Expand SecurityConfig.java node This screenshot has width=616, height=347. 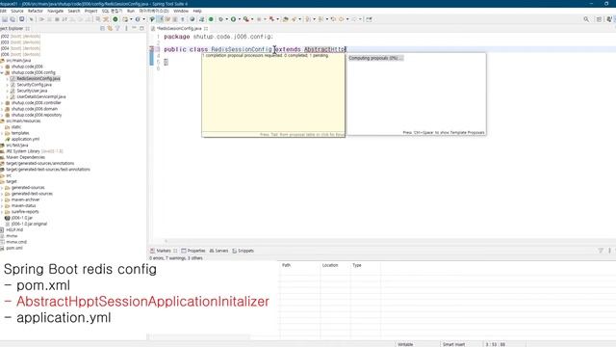[7, 85]
